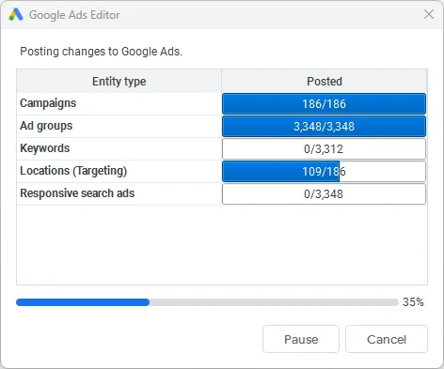Click the Google Ads logo icon
The image size is (444, 369).
point(16,15)
